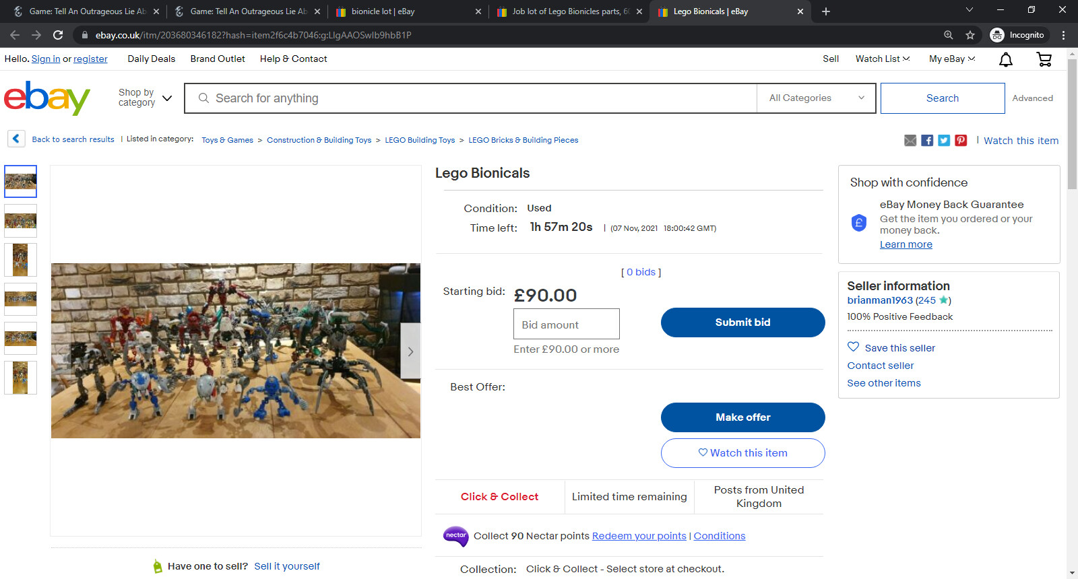Select the first photo thumbnail
This screenshot has height=579, width=1078.
click(x=21, y=181)
